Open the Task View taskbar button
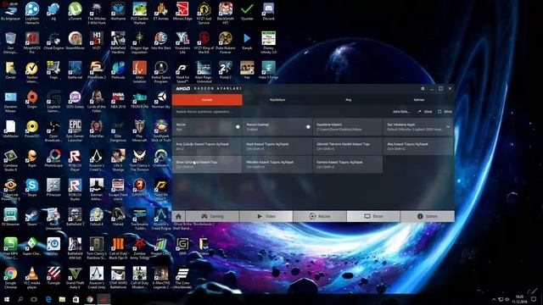Image resolution: width=543 pixels, height=305 pixels. [x=34, y=299]
